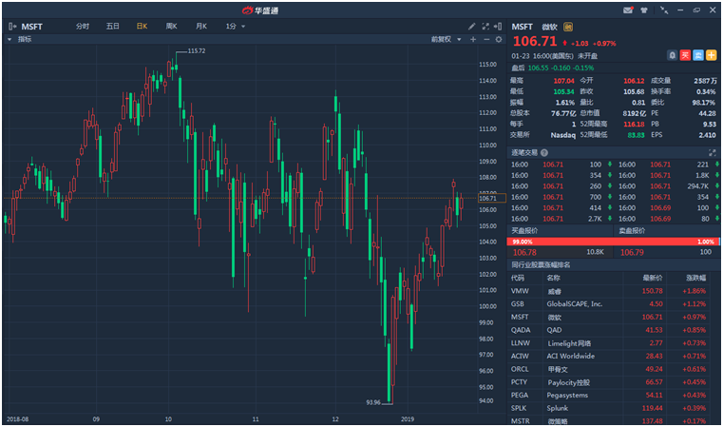Viewport: 723px width, 427px height.
Task: Select the ACIW ACI Worldwide row
Action: click(x=613, y=356)
